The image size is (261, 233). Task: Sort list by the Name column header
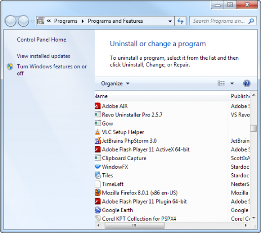tap(161, 96)
